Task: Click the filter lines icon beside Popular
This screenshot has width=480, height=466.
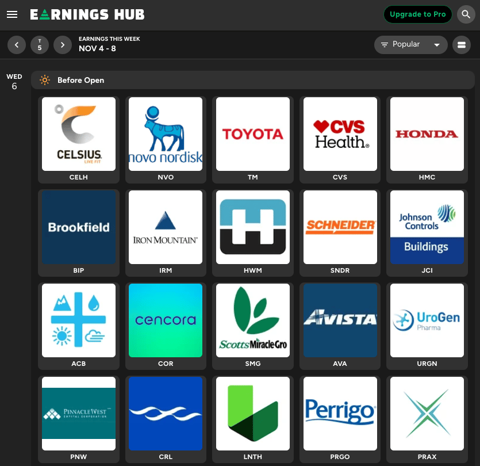Action: click(384, 45)
